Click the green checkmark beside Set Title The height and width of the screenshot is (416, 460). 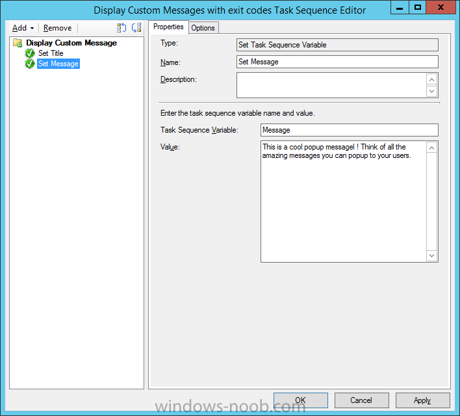coord(30,53)
